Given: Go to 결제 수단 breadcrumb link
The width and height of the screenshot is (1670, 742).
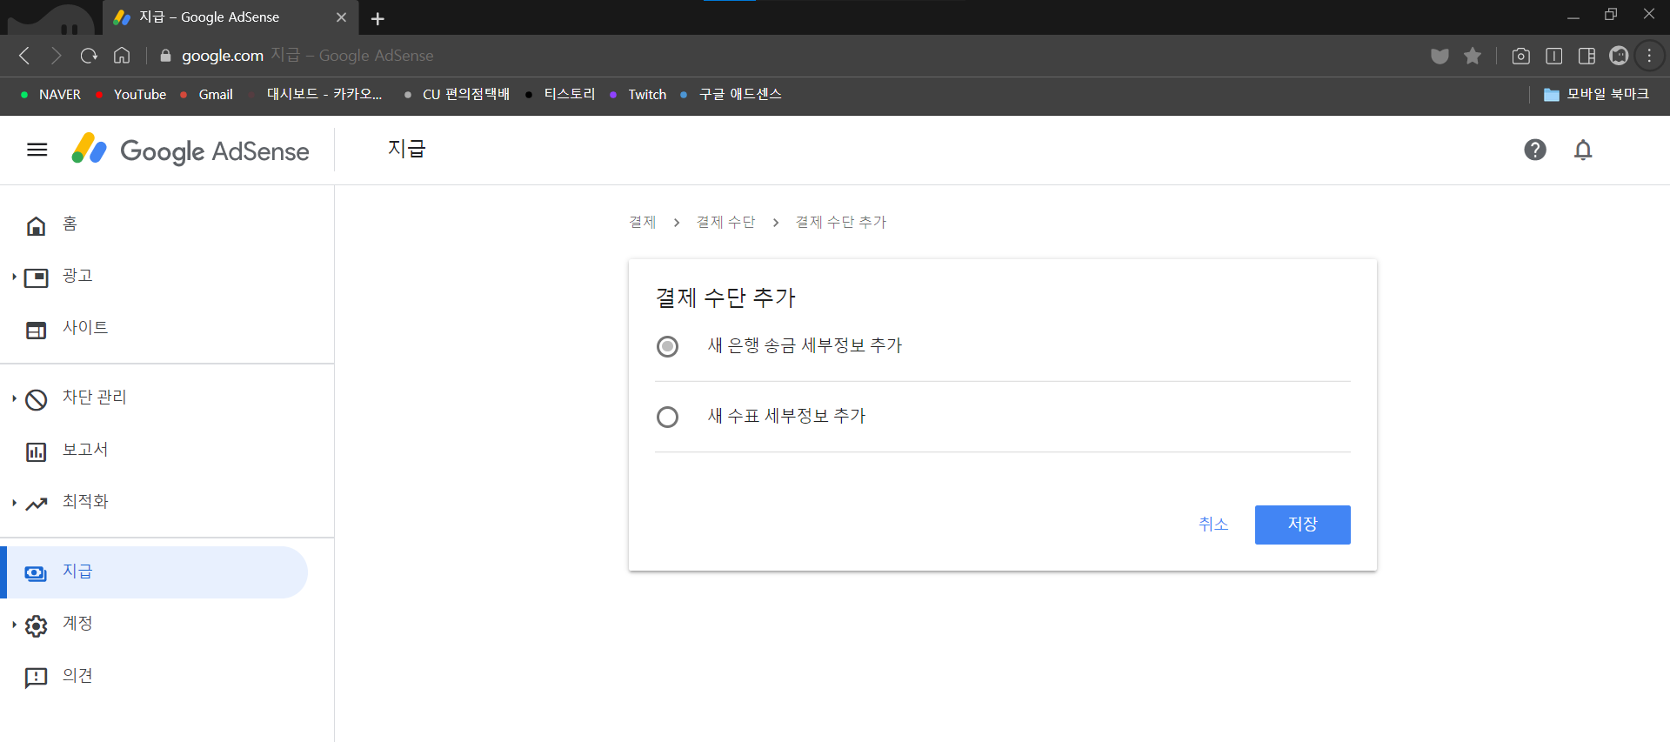Looking at the screenshot, I should coord(725,223).
